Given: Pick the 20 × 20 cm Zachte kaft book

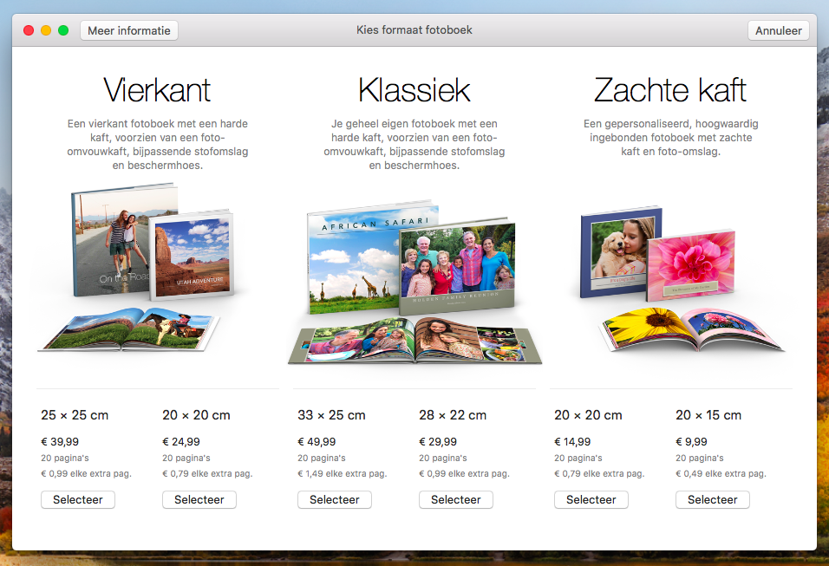Looking at the screenshot, I should click(591, 500).
